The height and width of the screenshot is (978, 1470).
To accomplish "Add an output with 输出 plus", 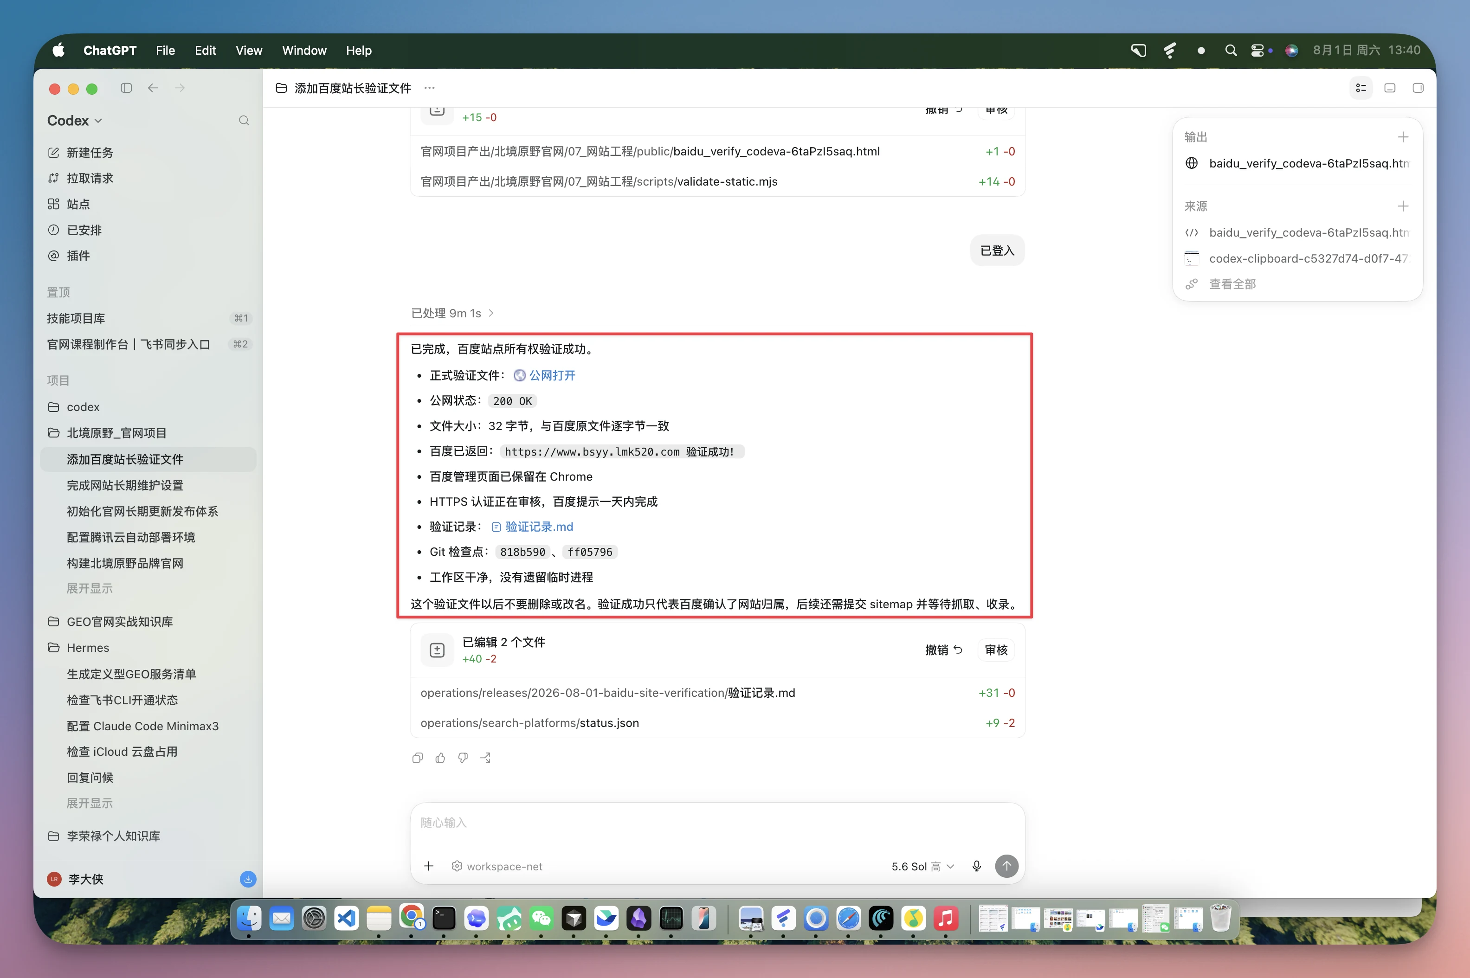I will [x=1403, y=136].
